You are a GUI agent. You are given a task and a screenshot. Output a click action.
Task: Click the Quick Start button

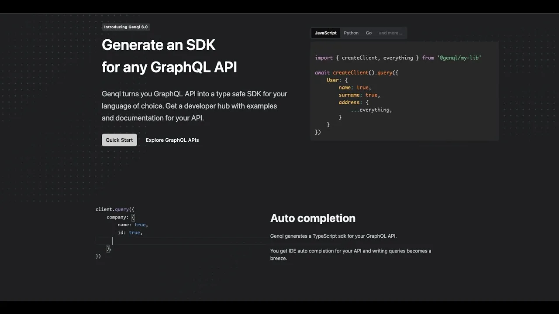coord(119,140)
